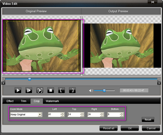Increase the Bottom crop value
Viewport: 163px width, 135px height.
coord(122,113)
